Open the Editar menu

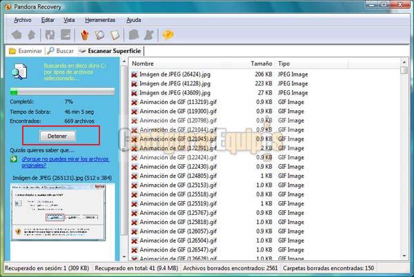(48, 20)
